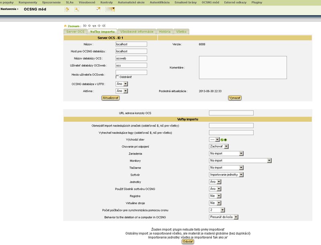Go to first record arrow

(85, 26)
